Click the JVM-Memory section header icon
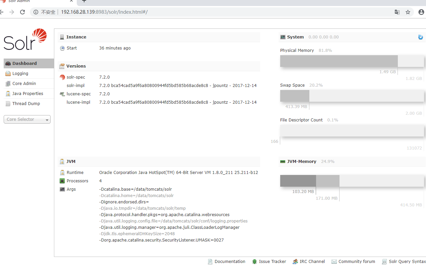This screenshot has height=276, width=426. tap(282, 161)
